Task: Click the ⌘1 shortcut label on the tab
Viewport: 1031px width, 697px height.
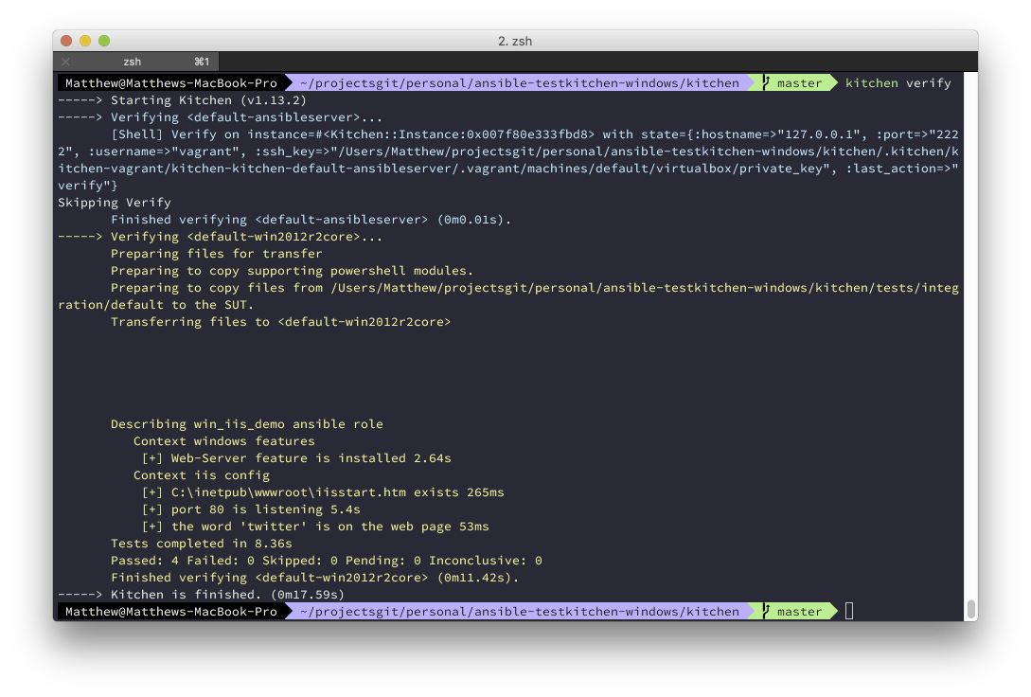Action: 201,62
